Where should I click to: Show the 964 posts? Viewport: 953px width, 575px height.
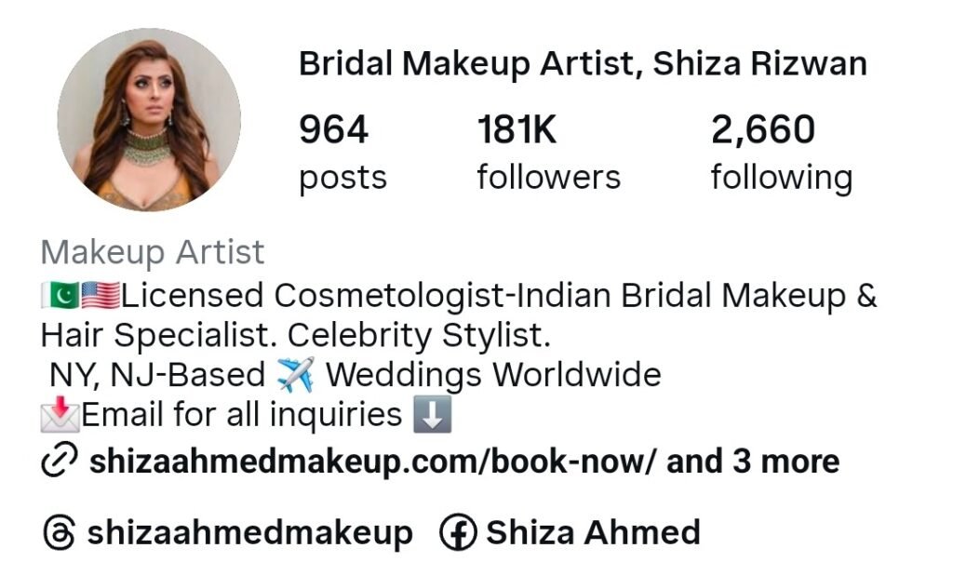coord(342,154)
